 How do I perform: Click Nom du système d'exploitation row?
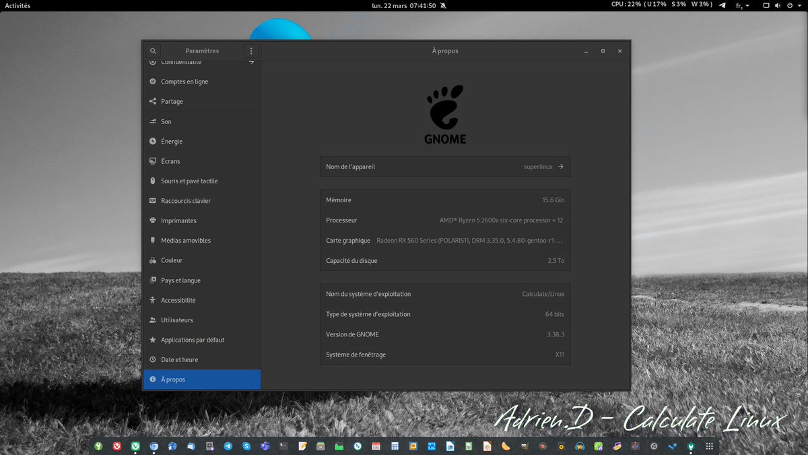pos(445,294)
